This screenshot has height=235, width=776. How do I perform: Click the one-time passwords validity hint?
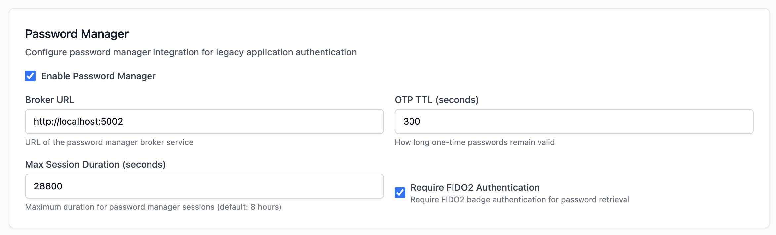tap(475, 142)
